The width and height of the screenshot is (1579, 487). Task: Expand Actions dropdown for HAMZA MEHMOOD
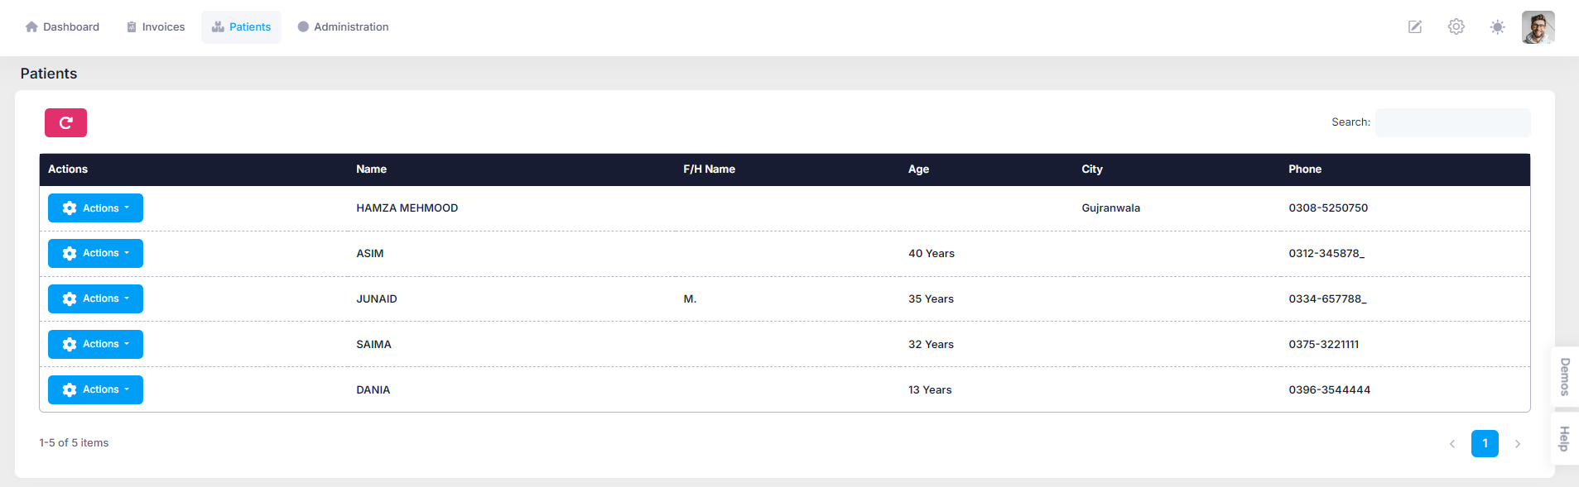pyautogui.click(x=95, y=208)
